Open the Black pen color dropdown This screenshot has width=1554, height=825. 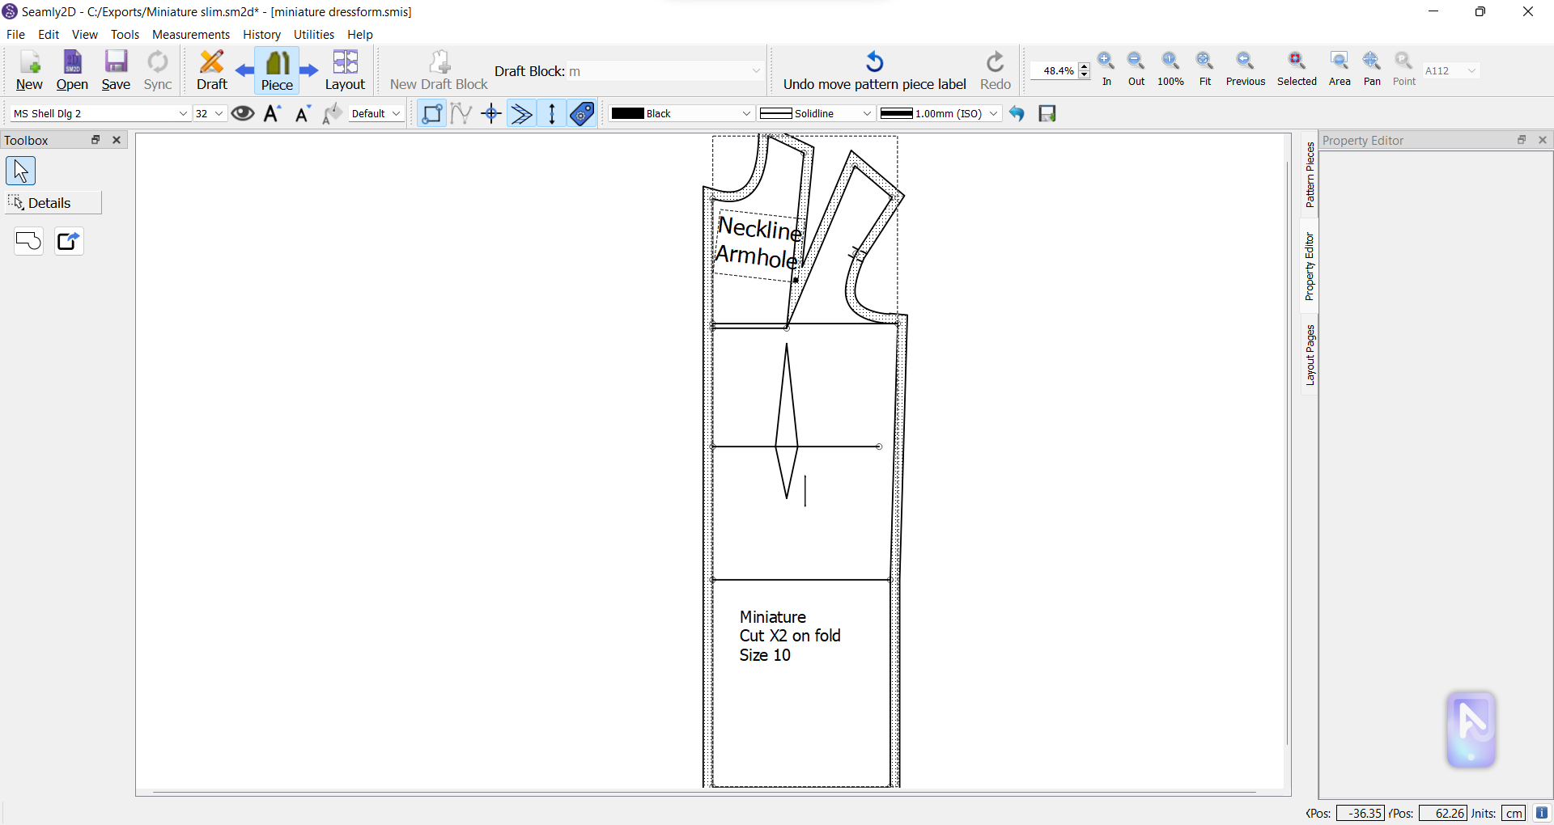tap(681, 113)
